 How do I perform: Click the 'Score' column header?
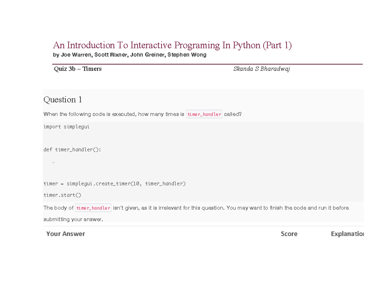coord(289,234)
